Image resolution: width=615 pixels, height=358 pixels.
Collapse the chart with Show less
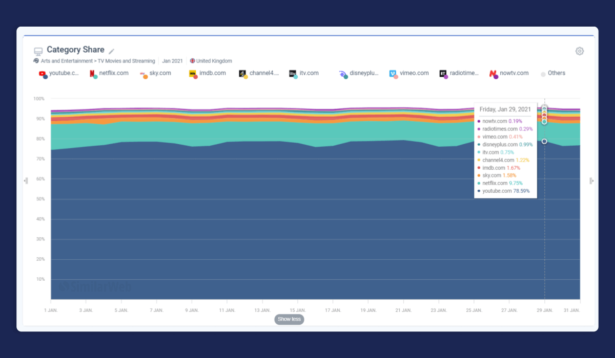point(289,319)
